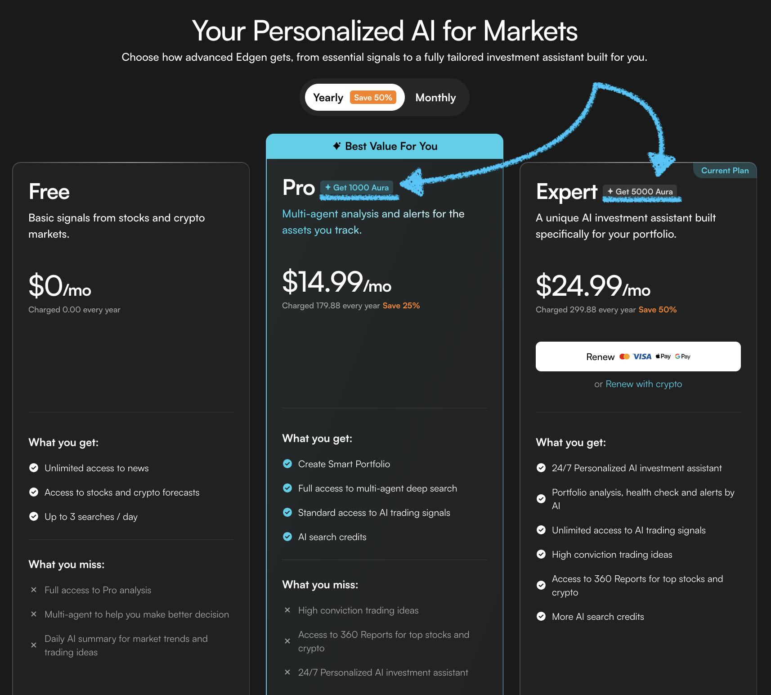Click the Get 5000 Aura badge
This screenshot has width=771, height=695.
pyautogui.click(x=640, y=192)
